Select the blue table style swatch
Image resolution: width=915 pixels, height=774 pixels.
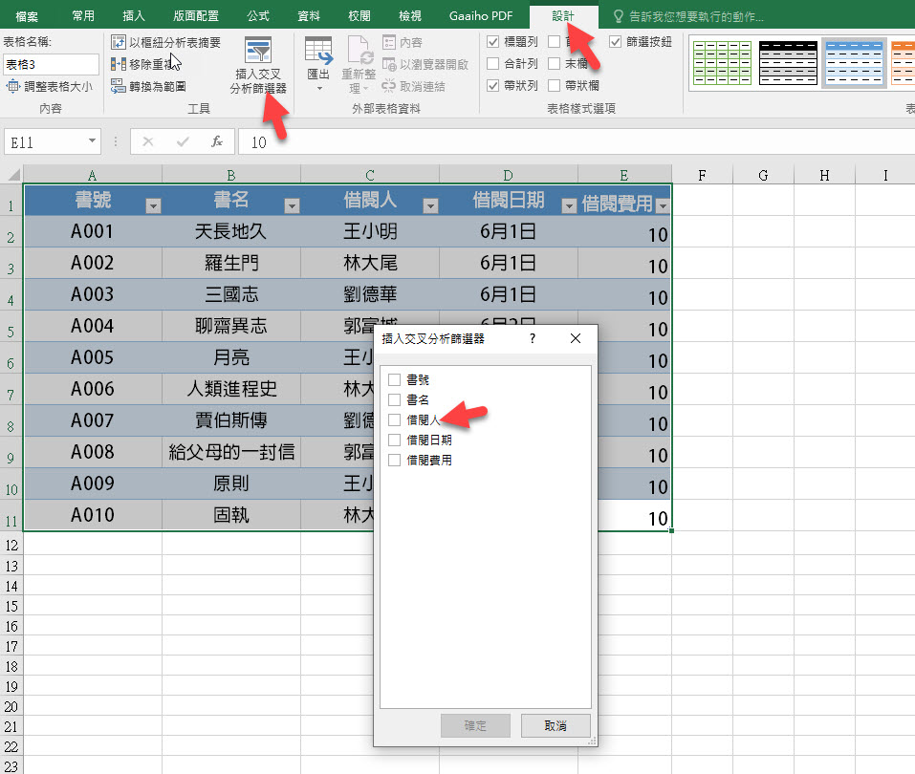pos(853,63)
